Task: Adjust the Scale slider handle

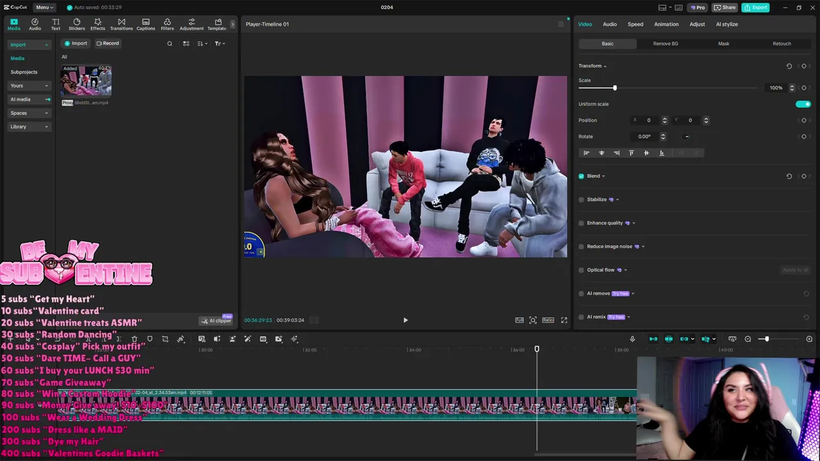Action: 614,88
